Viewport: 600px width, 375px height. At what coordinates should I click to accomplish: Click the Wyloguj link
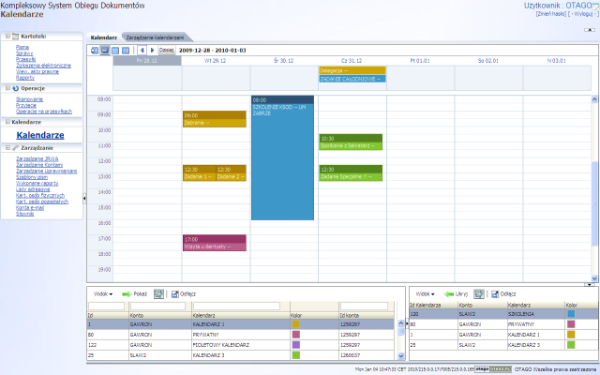[x=583, y=14]
